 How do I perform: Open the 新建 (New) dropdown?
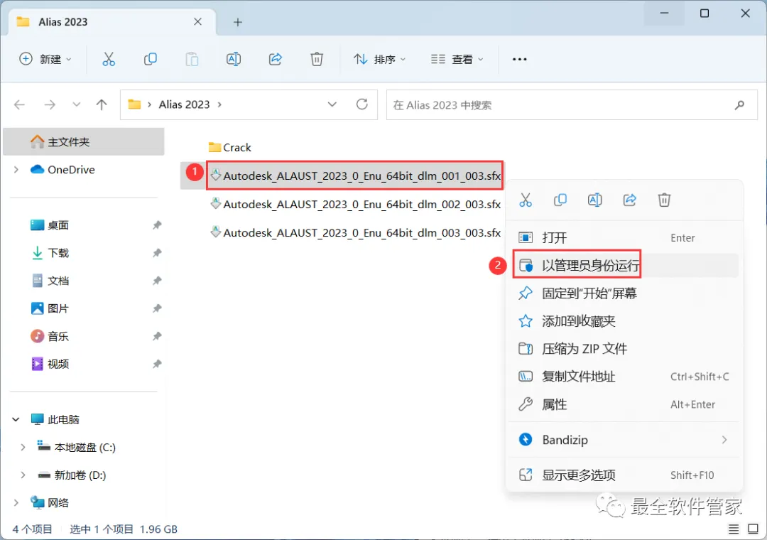pos(45,59)
